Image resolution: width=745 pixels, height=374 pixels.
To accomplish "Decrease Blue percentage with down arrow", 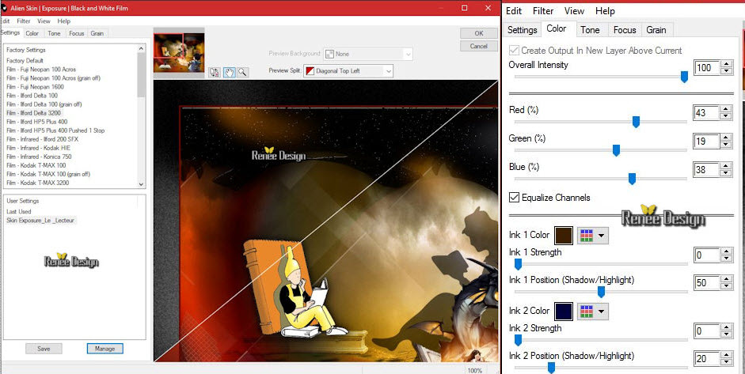I will pyautogui.click(x=726, y=174).
